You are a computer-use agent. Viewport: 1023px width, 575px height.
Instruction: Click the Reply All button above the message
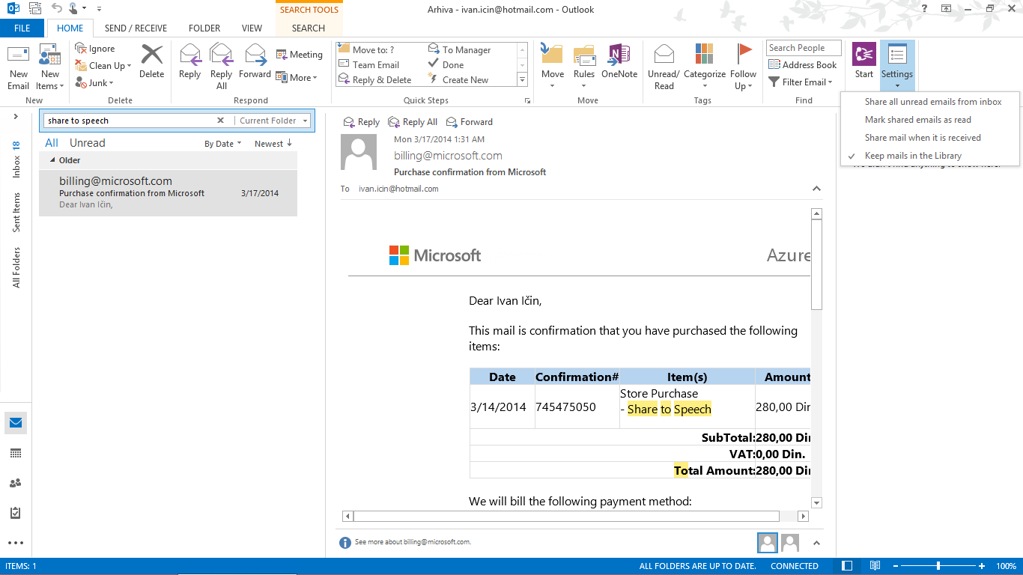coord(413,121)
